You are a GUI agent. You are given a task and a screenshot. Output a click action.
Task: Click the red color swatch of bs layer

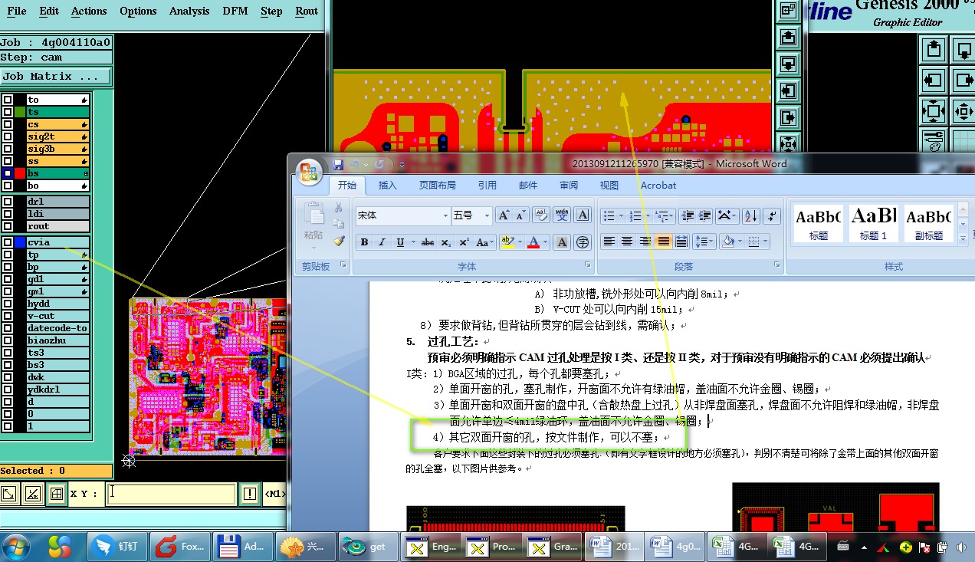(x=20, y=173)
